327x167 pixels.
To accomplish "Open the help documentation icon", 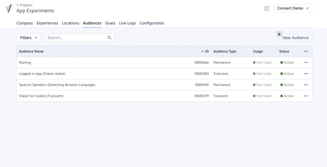I will coord(267,8).
